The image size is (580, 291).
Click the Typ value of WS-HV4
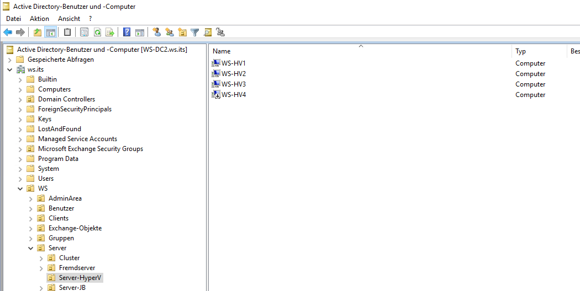click(x=530, y=95)
